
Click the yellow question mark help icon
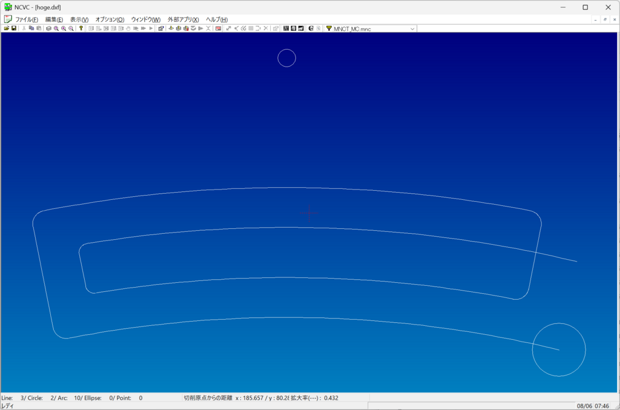[x=81, y=28]
